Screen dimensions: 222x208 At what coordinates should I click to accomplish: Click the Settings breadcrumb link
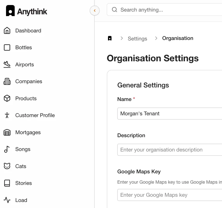click(137, 38)
